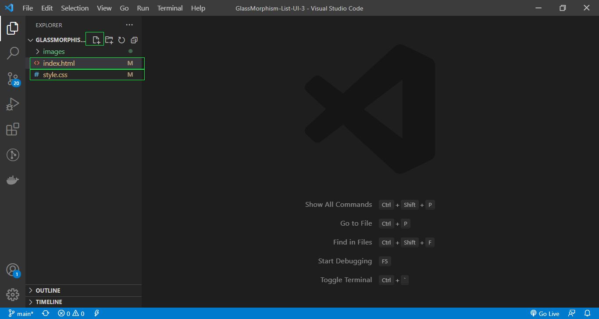Click the lightning bolt status bar icon
The image size is (599, 319).
click(x=96, y=313)
